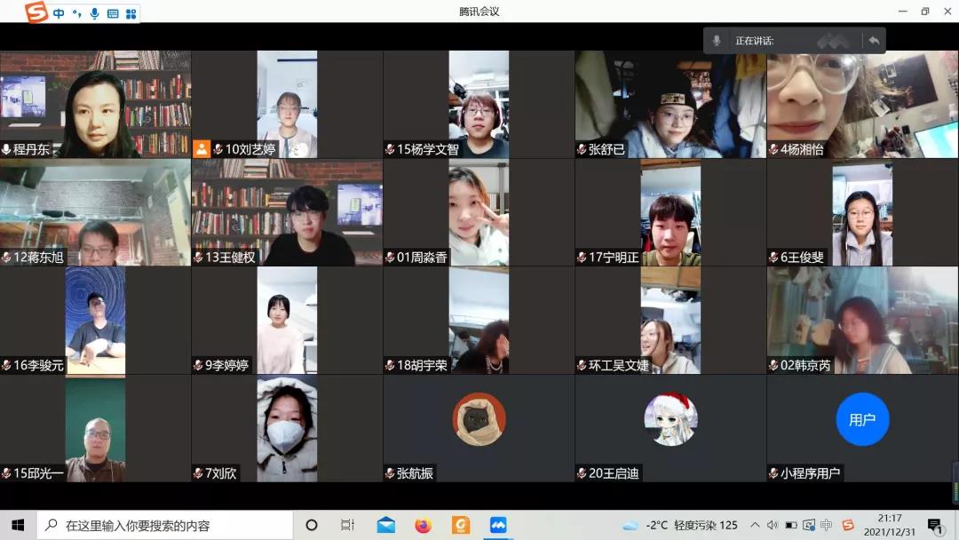The height and width of the screenshot is (540, 959).
Task: Open Tencent Meeting from the taskbar
Action: click(498, 525)
